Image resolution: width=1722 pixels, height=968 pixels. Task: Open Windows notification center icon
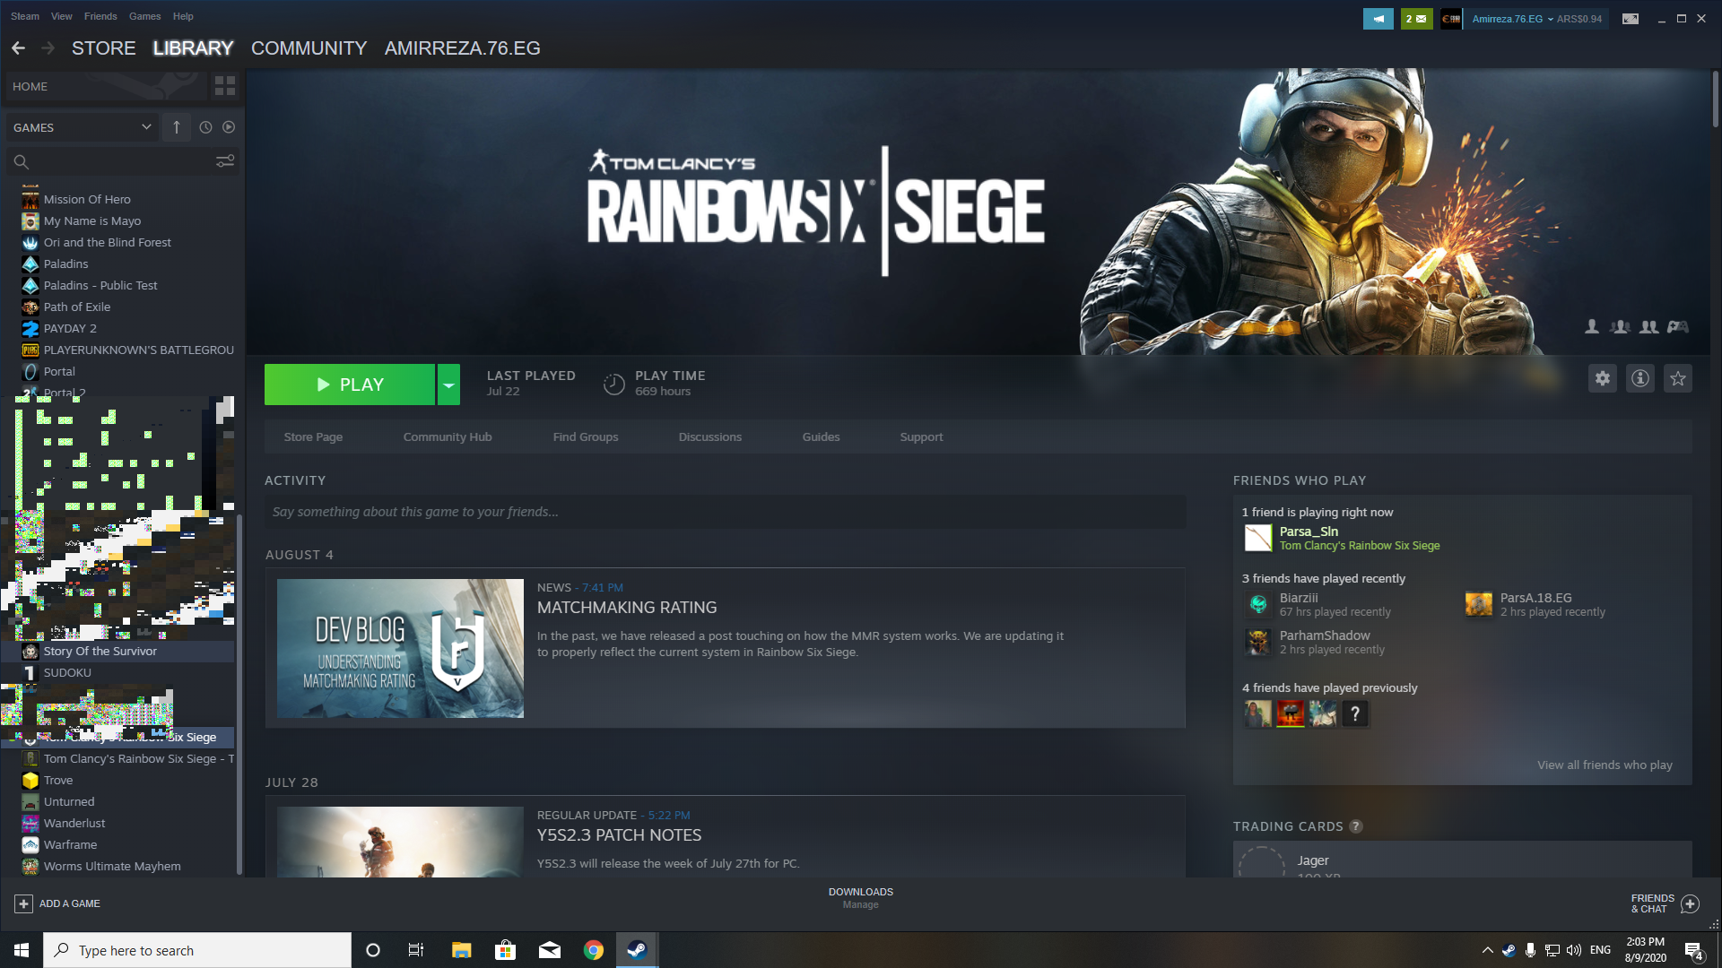[1694, 950]
